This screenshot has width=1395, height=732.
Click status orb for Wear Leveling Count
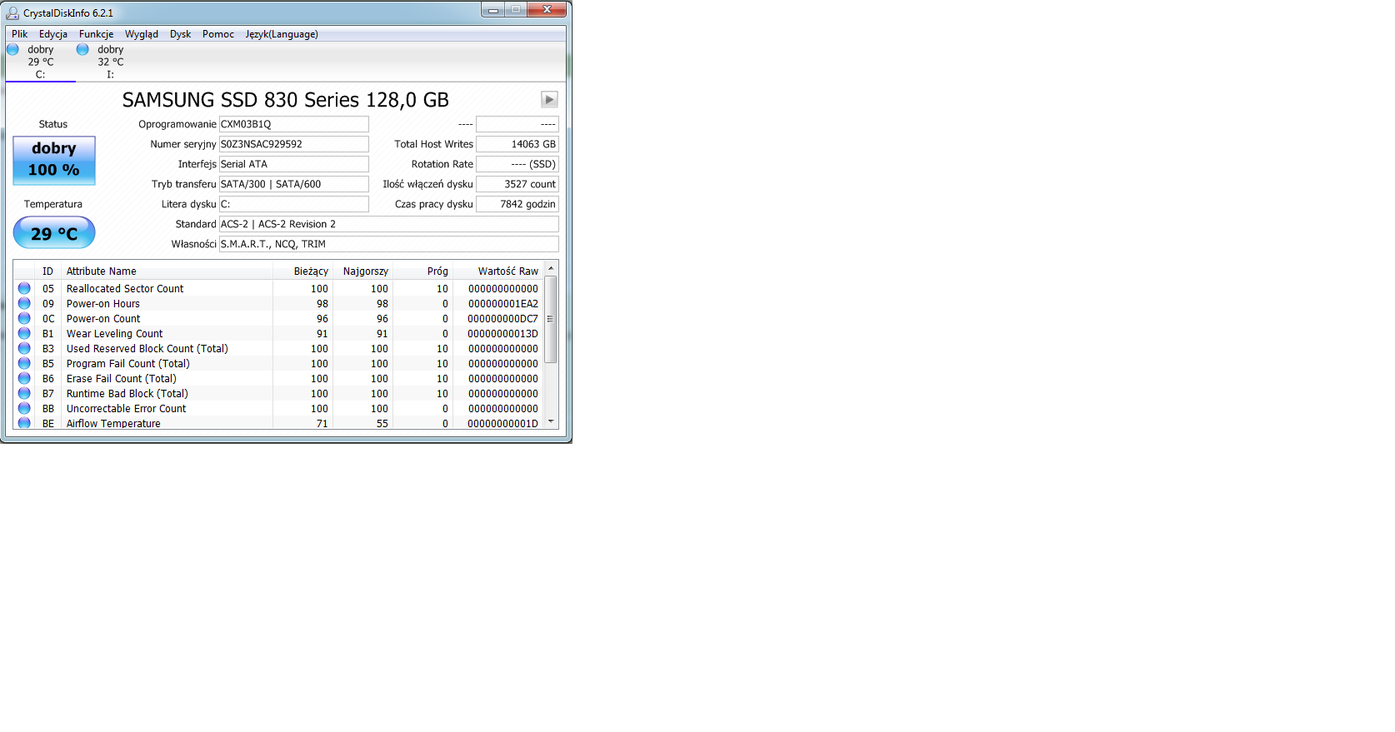tap(24, 333)
